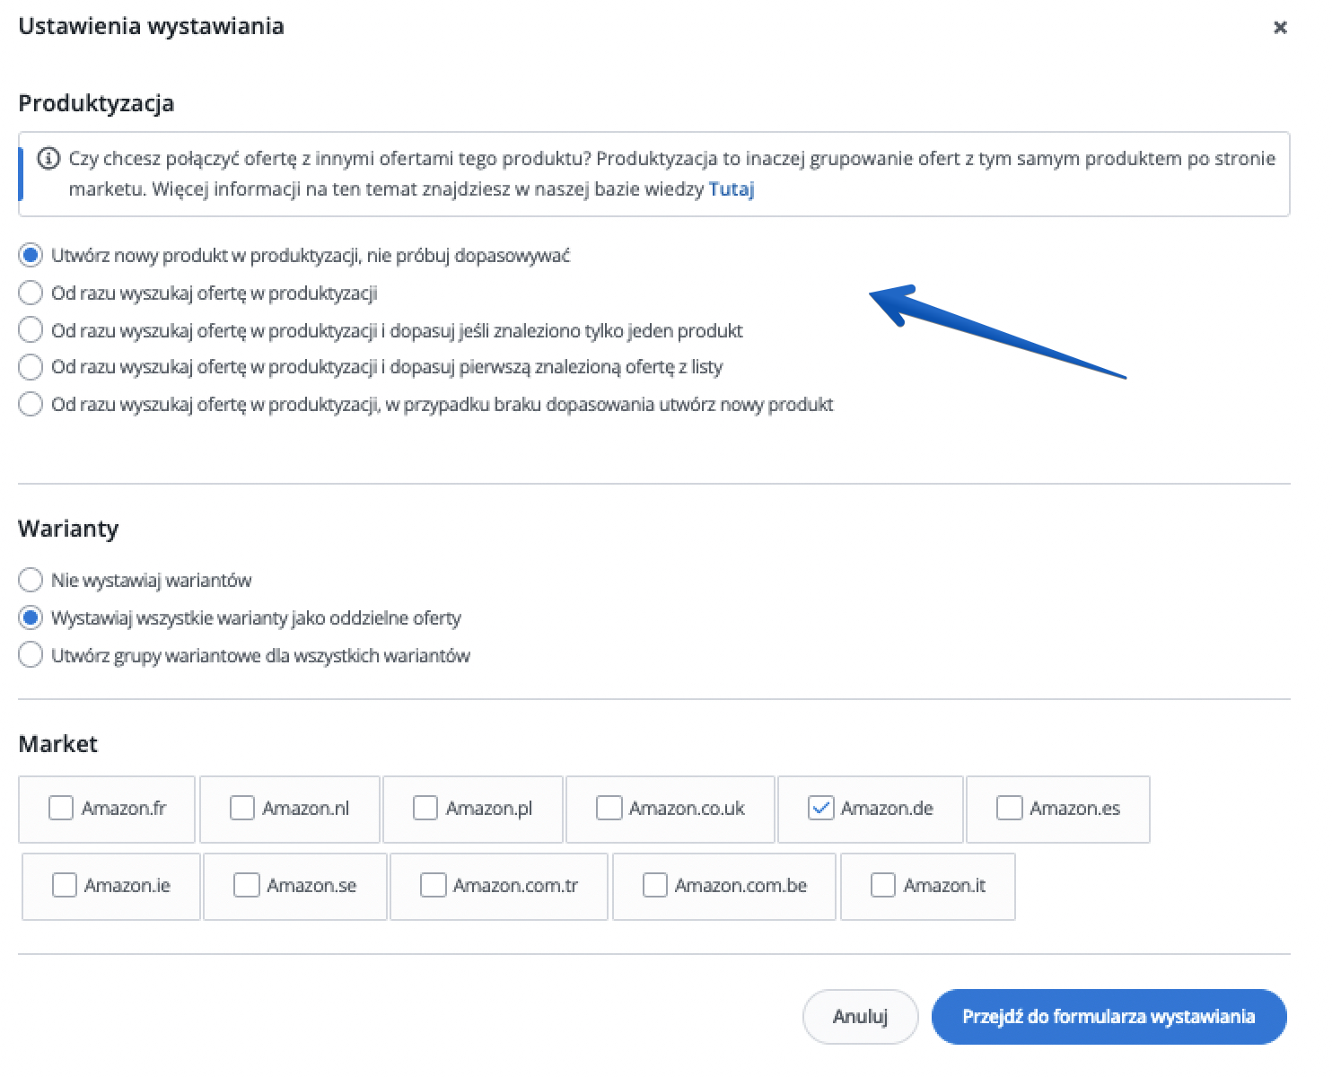This screenshot has height=1077, width=1332.
Task: Uncheck the Amazon.de market
Action: (x=820, y=809)
